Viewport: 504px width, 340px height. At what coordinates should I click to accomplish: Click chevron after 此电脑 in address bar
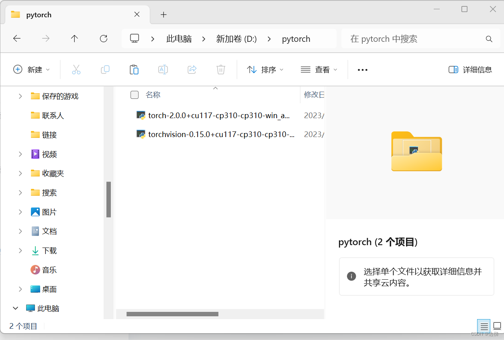click(204, 39)
